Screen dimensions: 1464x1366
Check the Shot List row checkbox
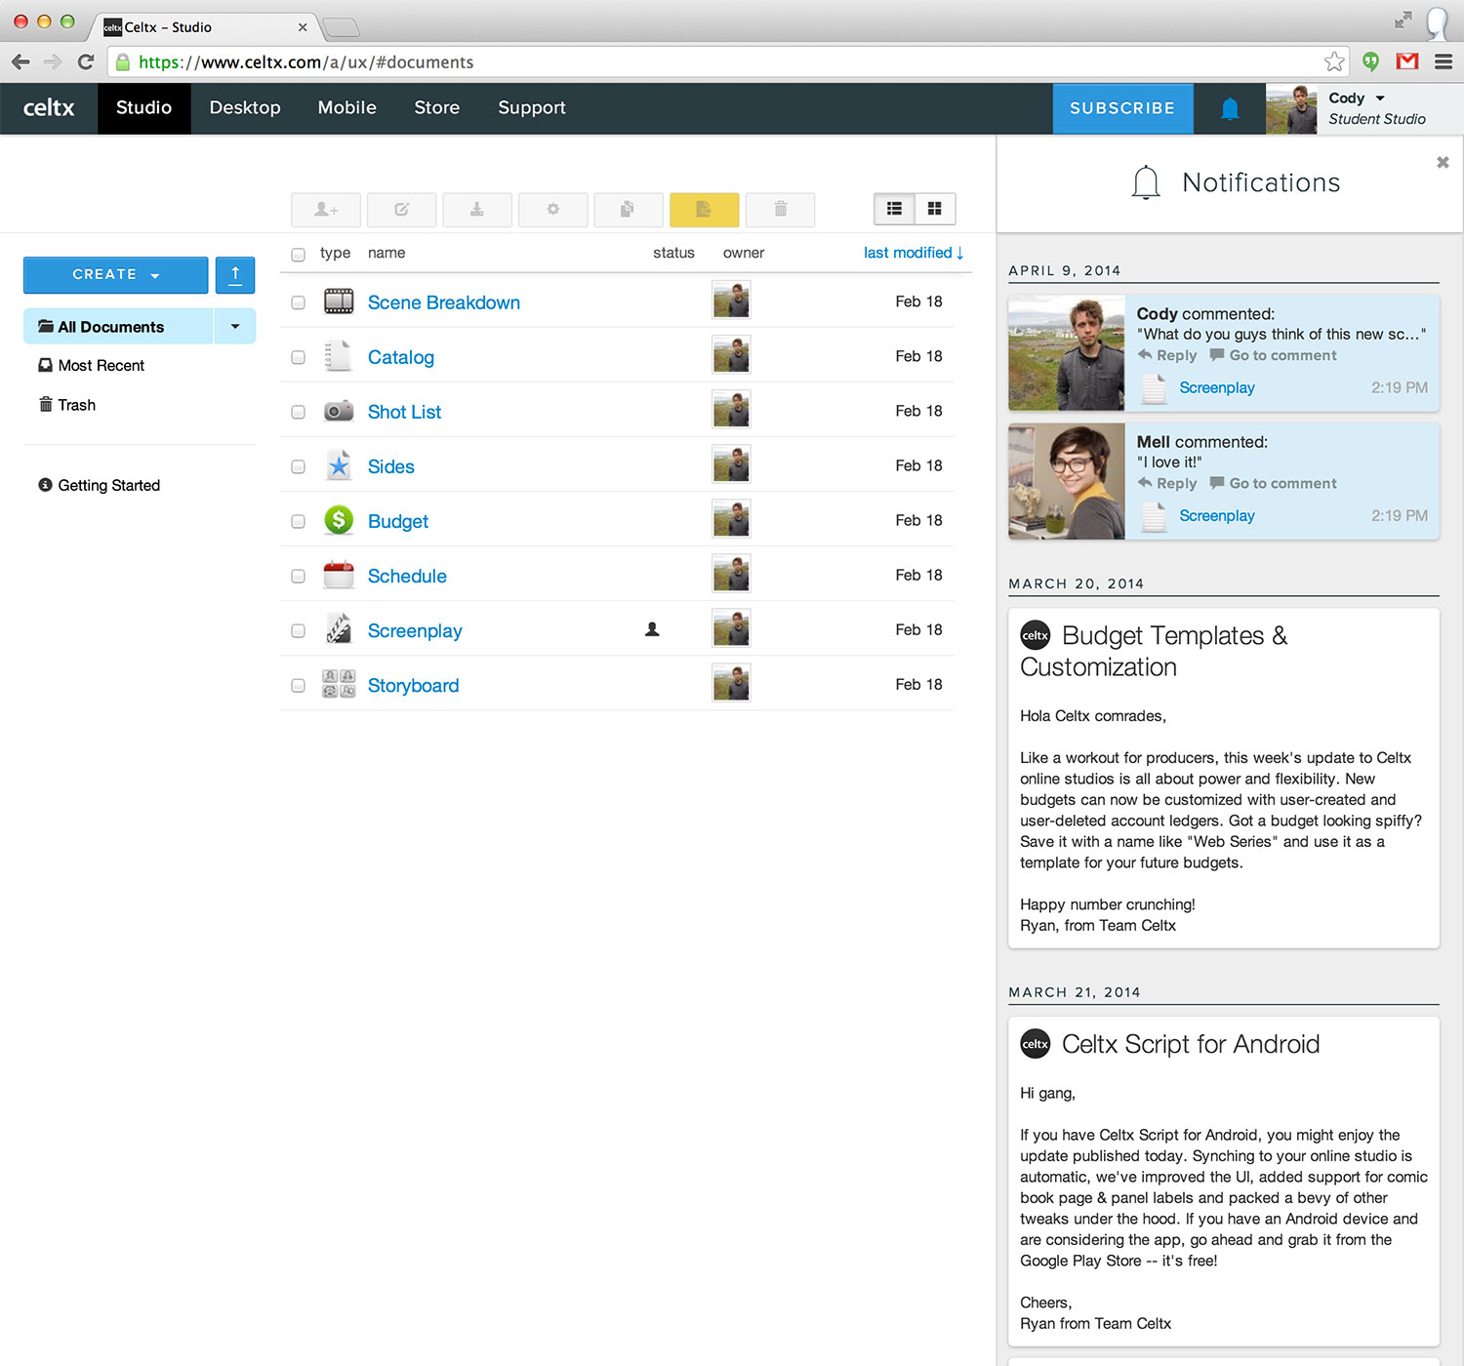tap(298, 412)
